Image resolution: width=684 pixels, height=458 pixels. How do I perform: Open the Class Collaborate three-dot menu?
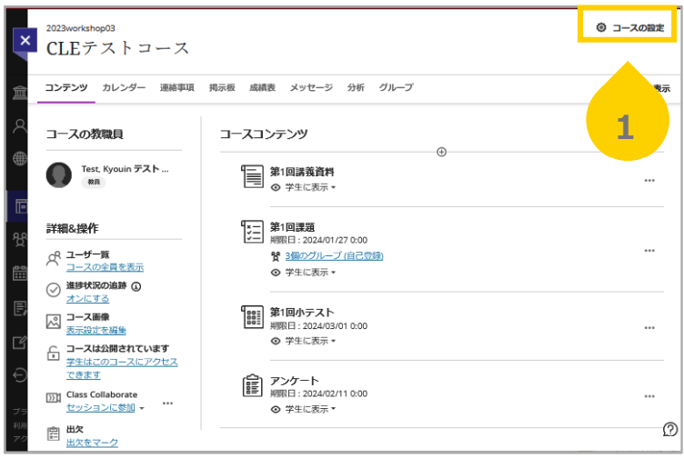point(167,403)
